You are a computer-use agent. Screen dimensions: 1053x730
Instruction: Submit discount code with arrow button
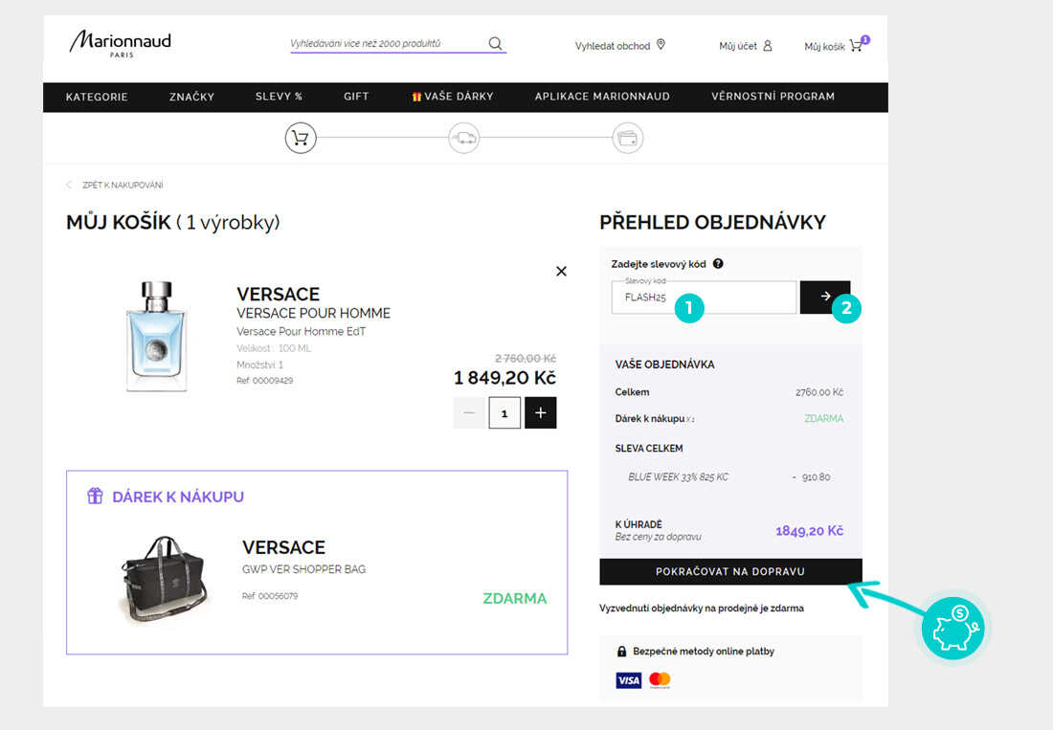[824, 297]
